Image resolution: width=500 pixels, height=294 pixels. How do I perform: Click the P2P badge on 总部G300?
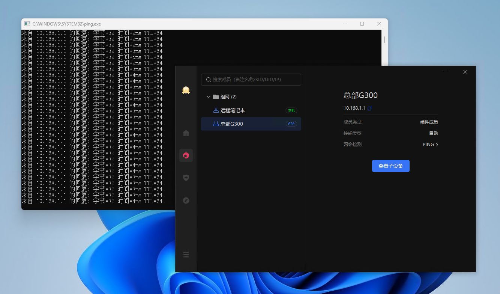point(291,124)
